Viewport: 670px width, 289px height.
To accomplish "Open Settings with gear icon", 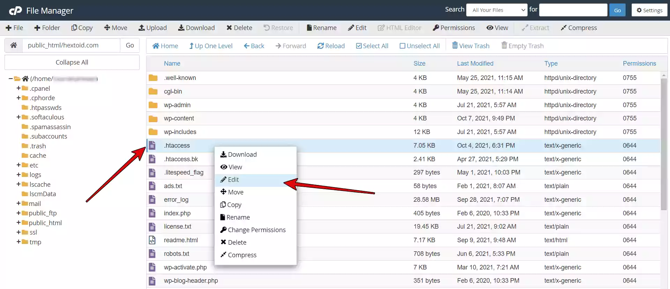I will pyautogui.click(x=649, y=10).
